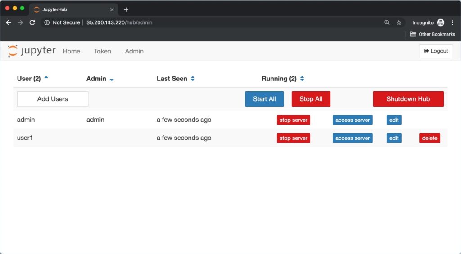This screenshot has width=461, height=254.
Task: Open the Token page in navbar
Action: pos(102,51)
